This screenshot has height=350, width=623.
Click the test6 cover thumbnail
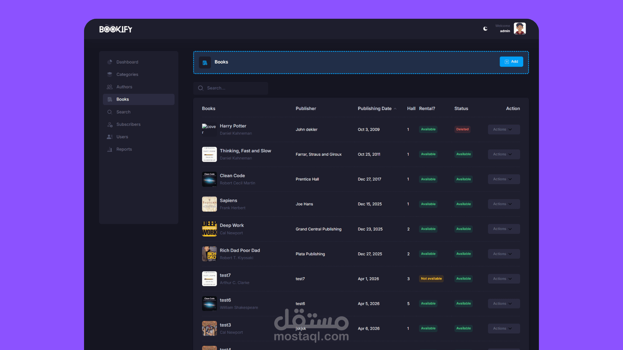pyautogui.click(x=209, y=304)
